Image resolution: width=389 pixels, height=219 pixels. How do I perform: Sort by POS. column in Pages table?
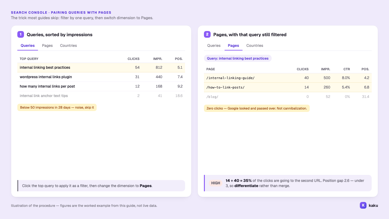pos(365,69)
